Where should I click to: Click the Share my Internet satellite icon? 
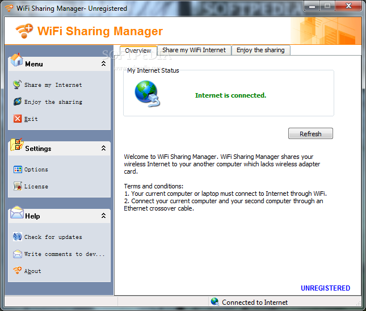17,85
